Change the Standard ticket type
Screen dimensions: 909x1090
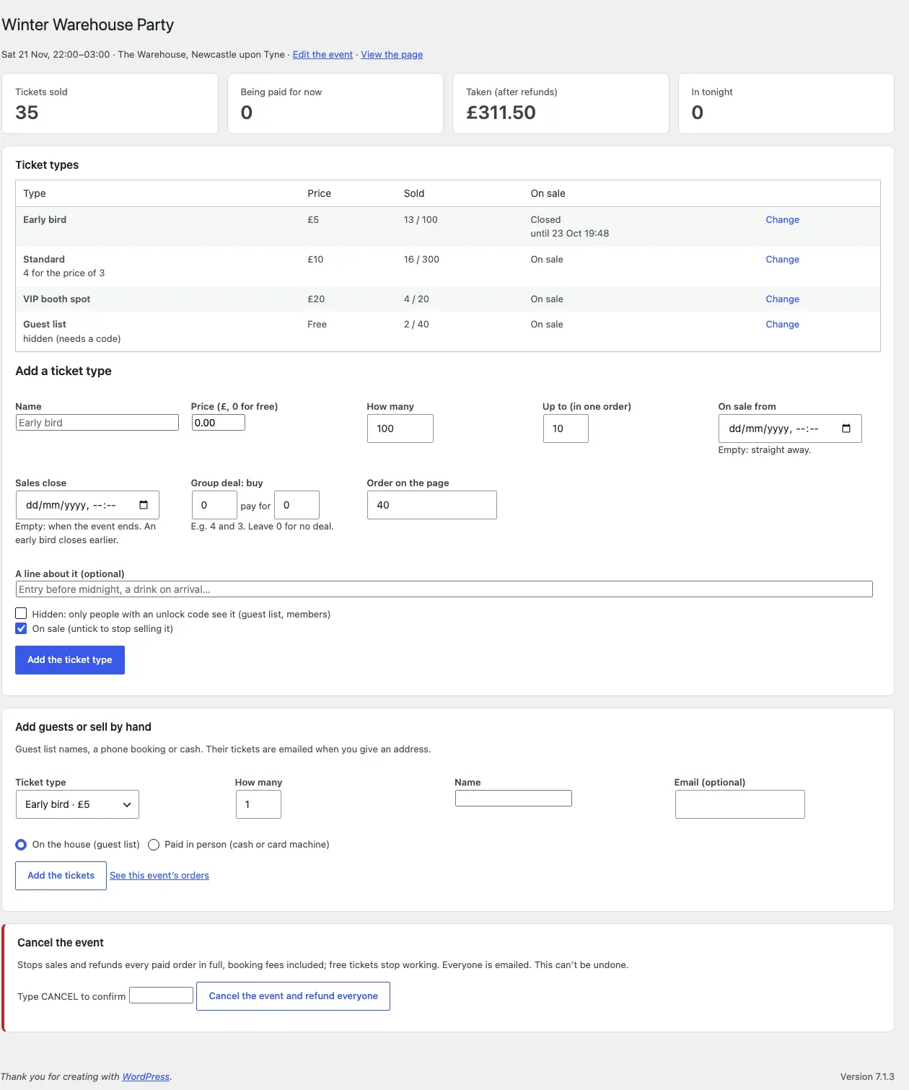(x=782, y=259)
